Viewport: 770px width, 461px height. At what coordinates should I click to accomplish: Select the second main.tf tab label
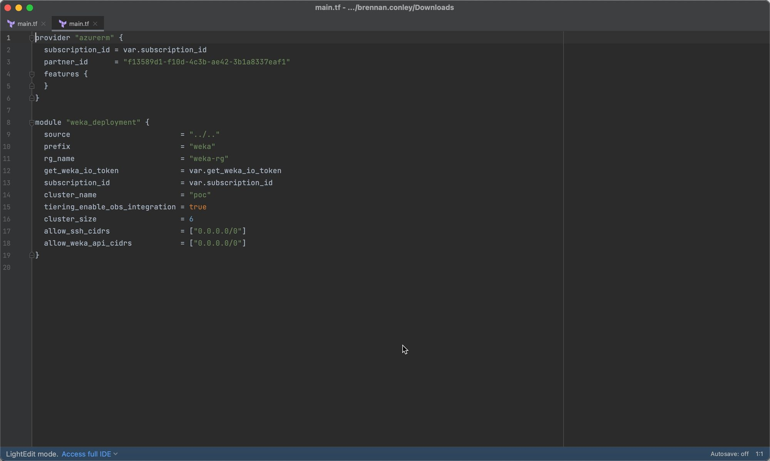point(79,24)
